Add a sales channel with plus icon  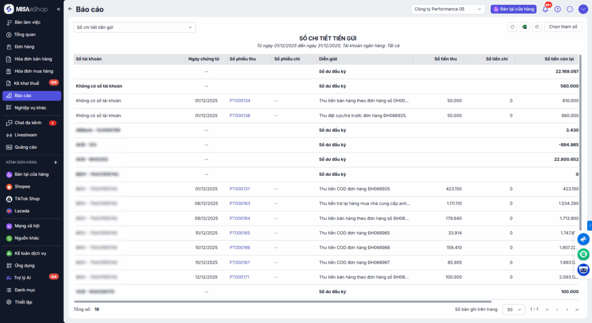55,163
